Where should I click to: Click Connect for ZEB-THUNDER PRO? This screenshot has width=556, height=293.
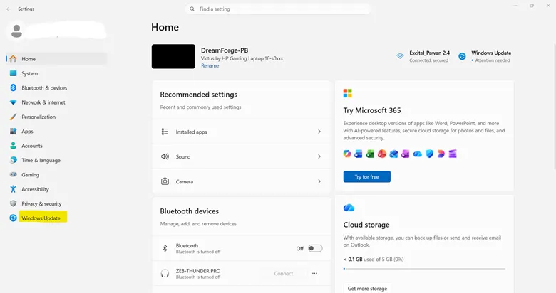(283, 273)
